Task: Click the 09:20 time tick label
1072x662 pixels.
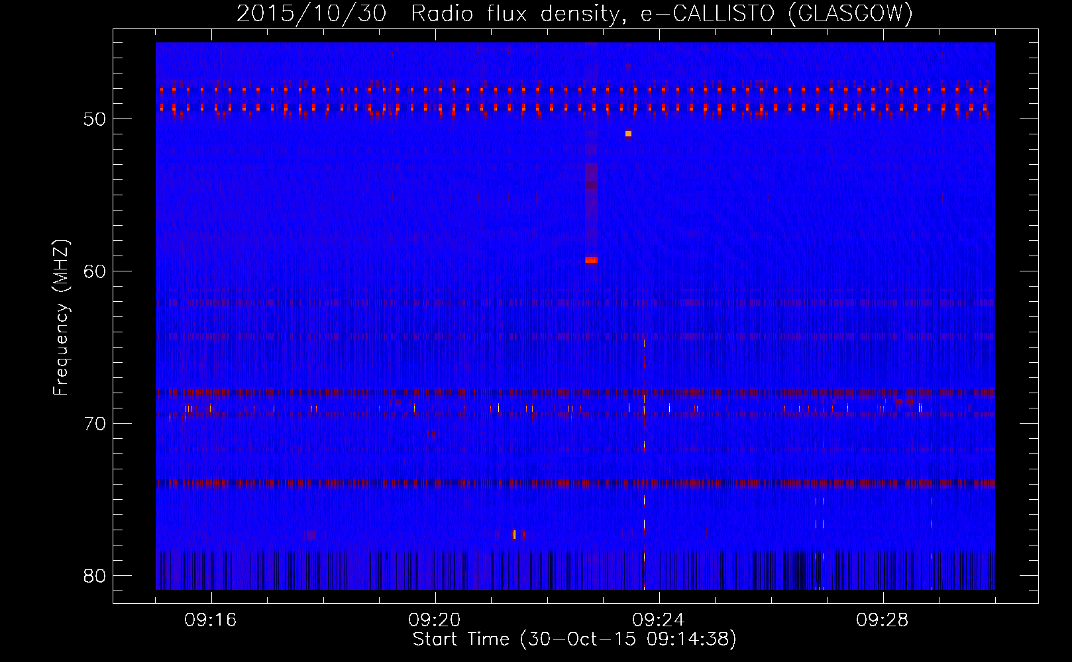Action: tap(435, 620)
